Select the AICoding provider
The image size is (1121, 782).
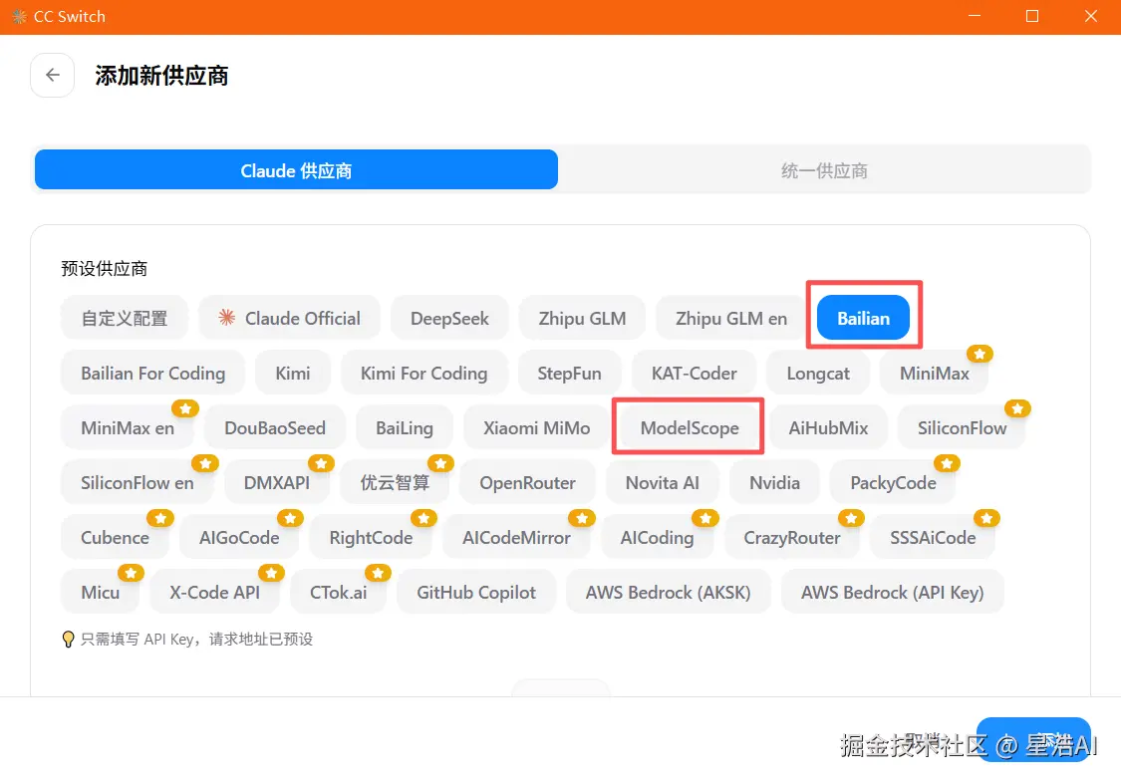[x=657, y=538]
